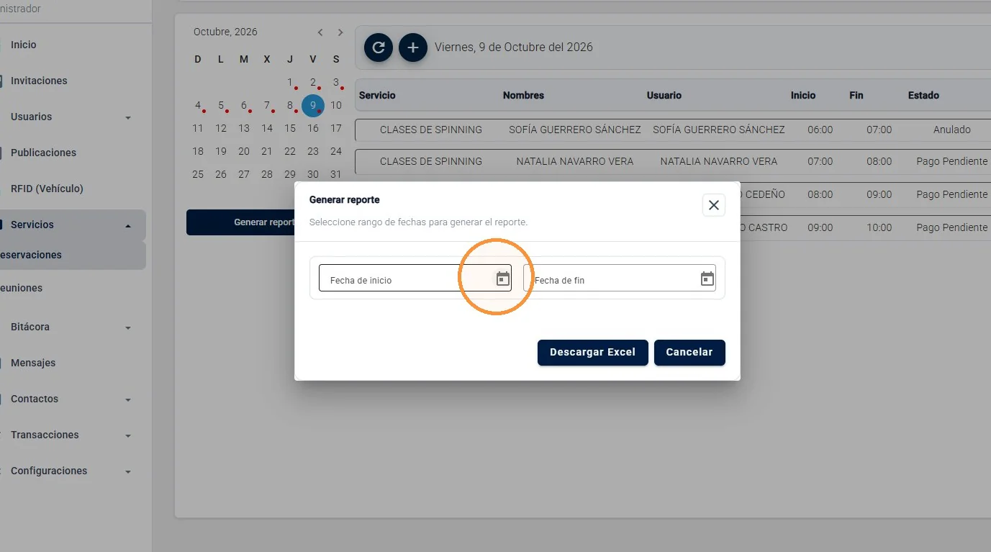991x552 pixels.
Task: Expand the Bitácora menu arrow
Action: pos(128,327)
